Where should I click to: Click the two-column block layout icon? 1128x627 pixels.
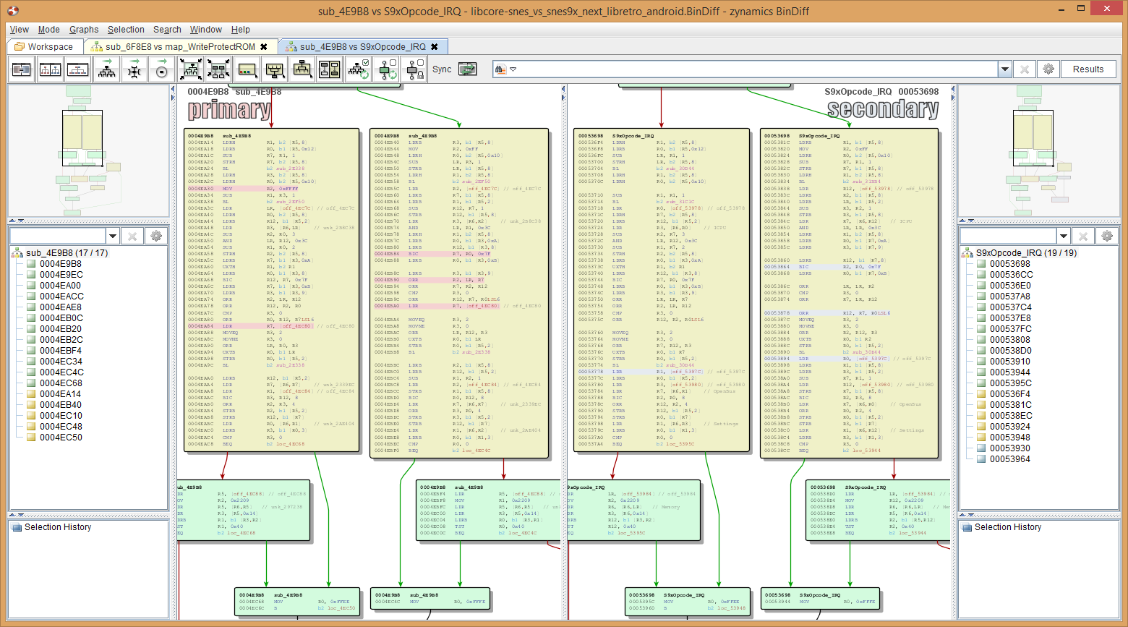click(330, 69)
